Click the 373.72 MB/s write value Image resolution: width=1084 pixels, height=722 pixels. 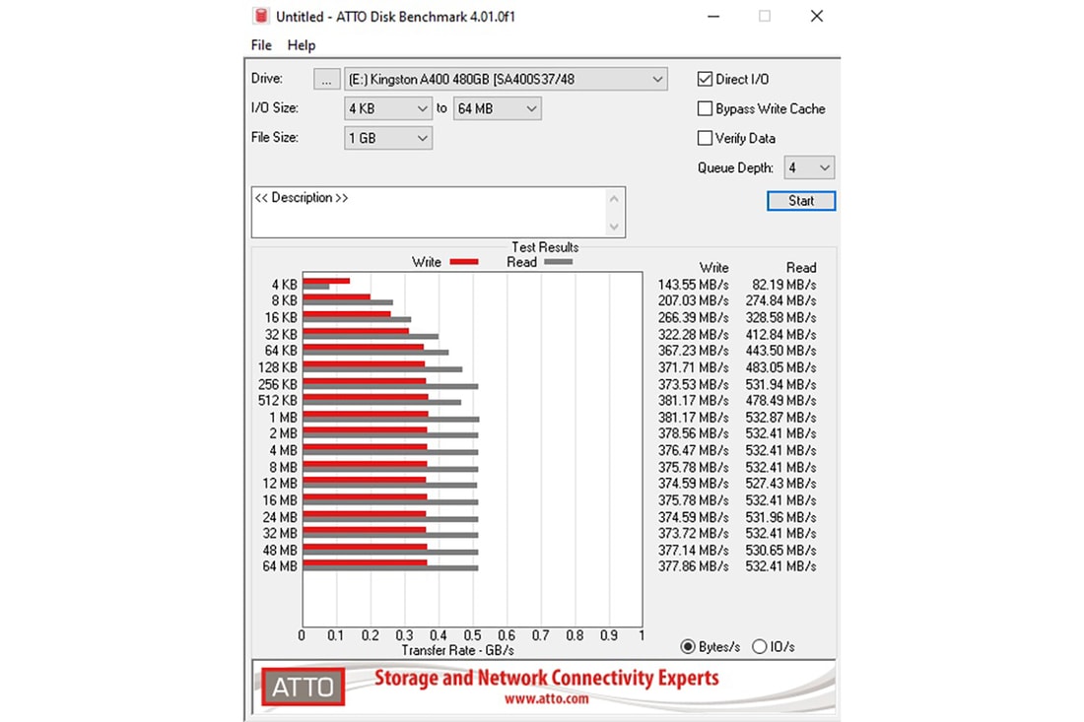tap(693, 534)
